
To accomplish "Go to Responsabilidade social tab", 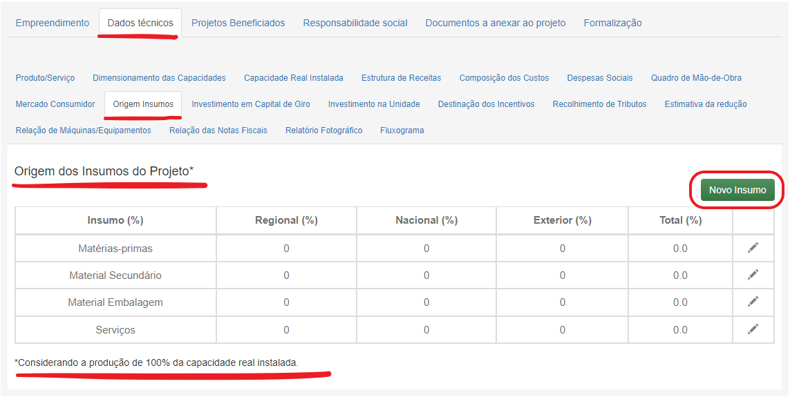I will [355, 23].
